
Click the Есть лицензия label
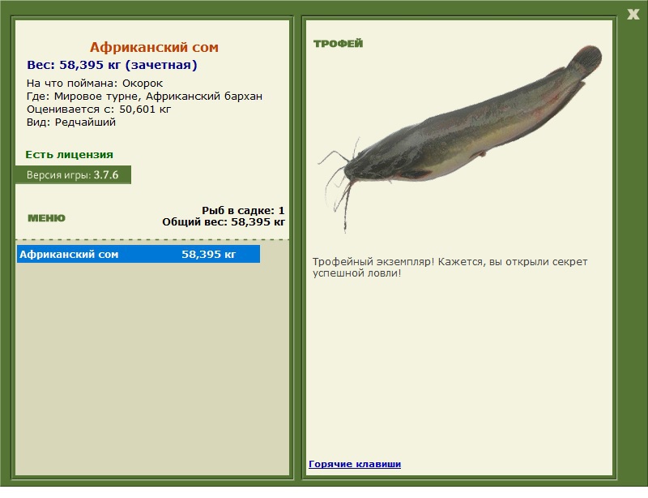click(x=70, y=154)
